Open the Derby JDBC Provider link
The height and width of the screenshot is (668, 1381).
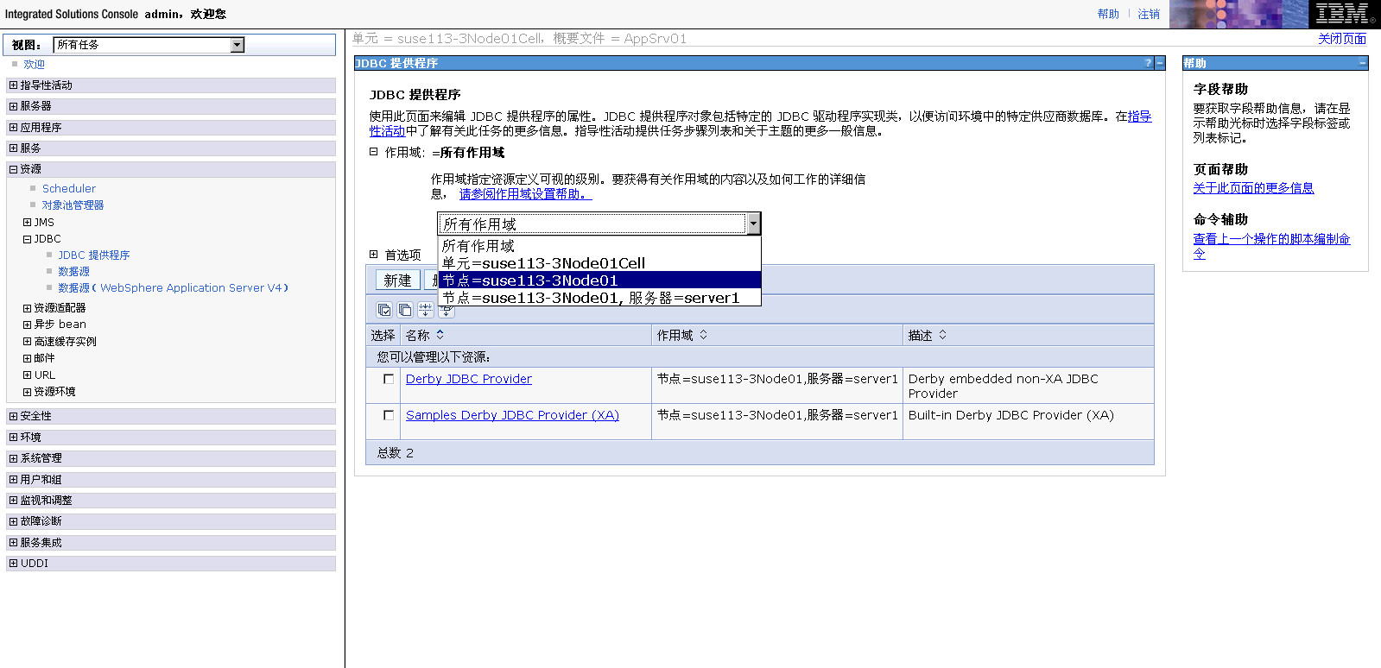(x=468, y=379)
